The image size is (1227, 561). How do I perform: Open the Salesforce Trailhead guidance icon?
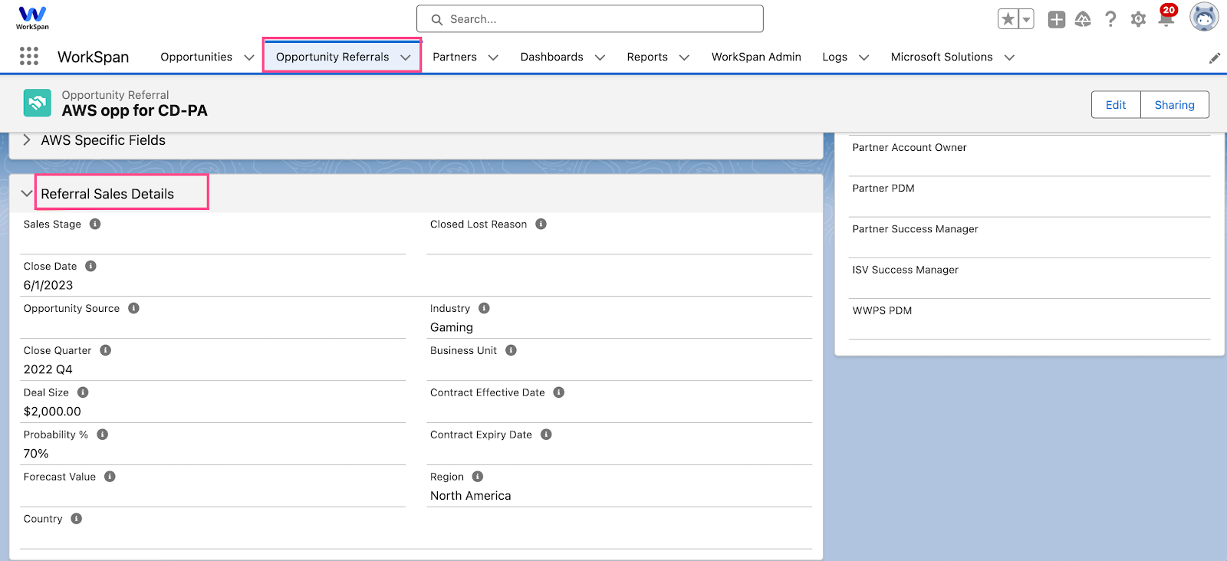pos(1083,19)
